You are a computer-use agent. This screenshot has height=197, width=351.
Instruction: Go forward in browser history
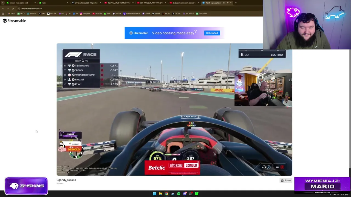(8, 8)
